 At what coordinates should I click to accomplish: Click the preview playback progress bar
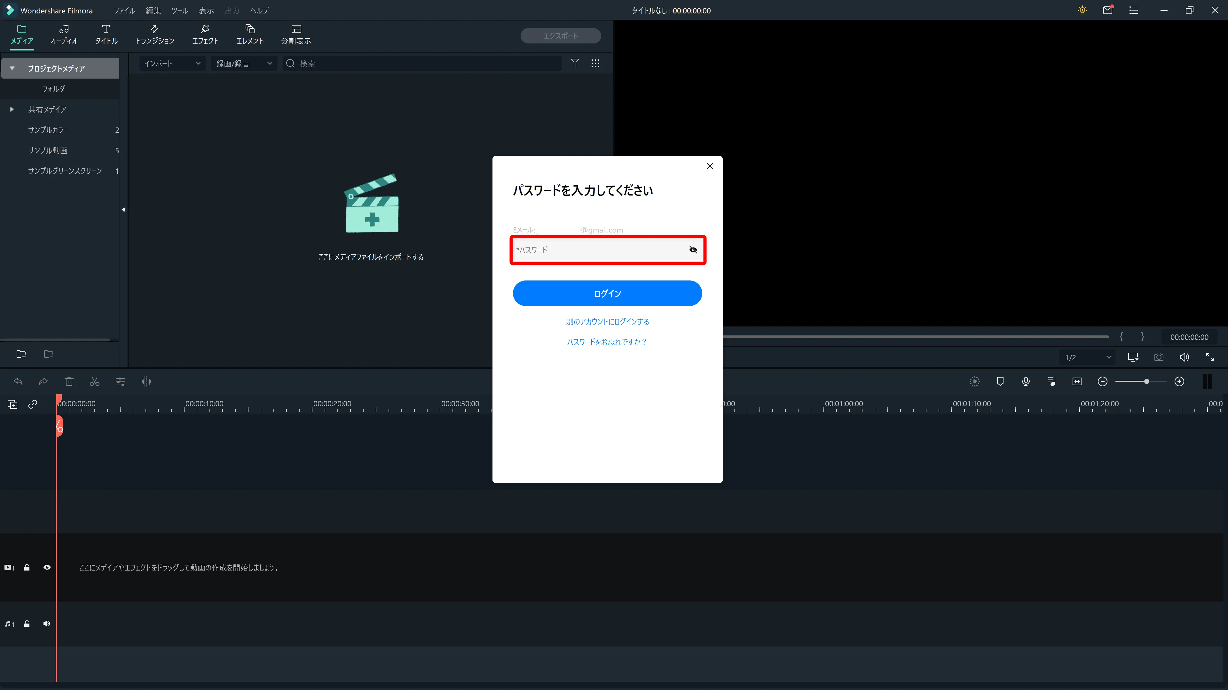click(x=916, y=337)
